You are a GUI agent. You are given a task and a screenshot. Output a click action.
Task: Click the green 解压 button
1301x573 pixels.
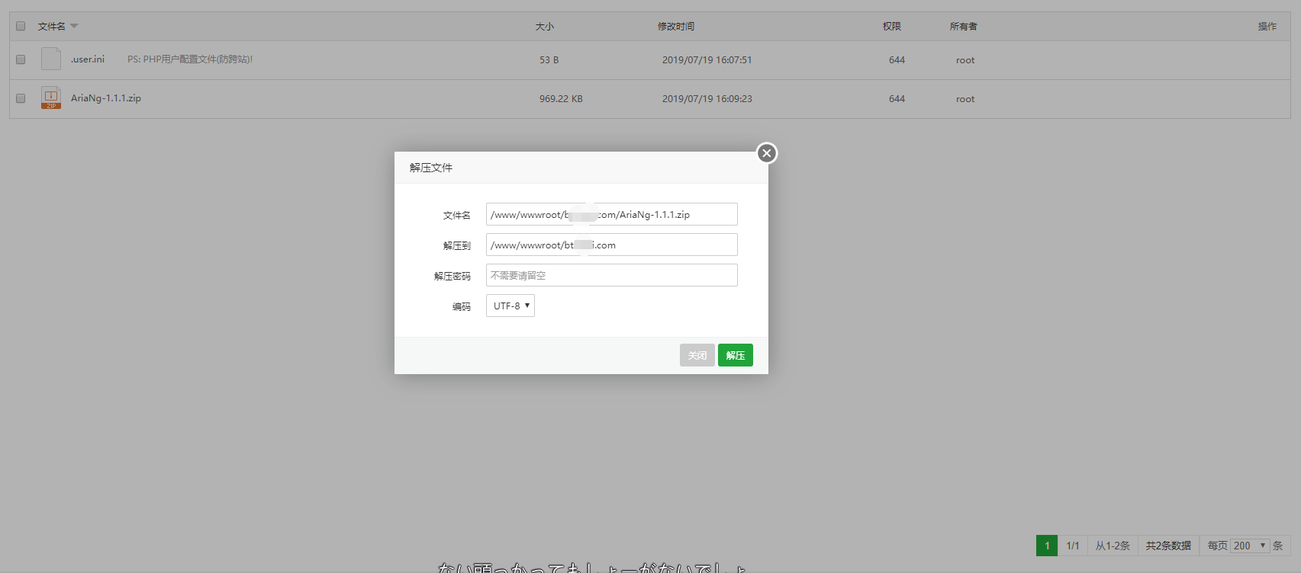click(736, 355)
